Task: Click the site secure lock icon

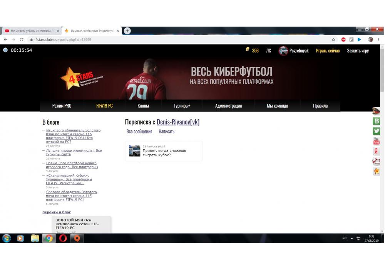Action: tap(32, 40)
